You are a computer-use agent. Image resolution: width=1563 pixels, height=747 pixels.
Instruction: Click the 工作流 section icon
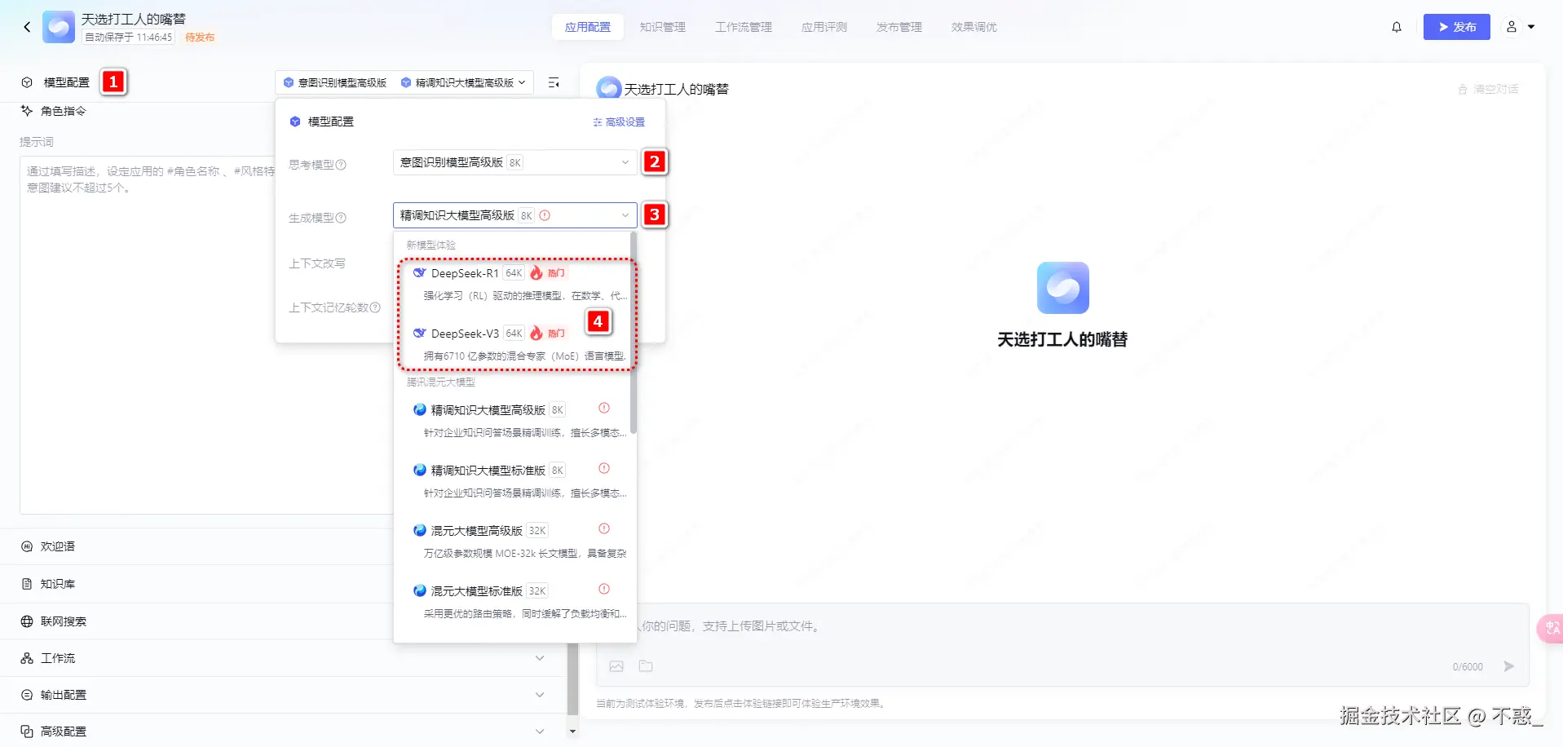(x=27, y=658)
